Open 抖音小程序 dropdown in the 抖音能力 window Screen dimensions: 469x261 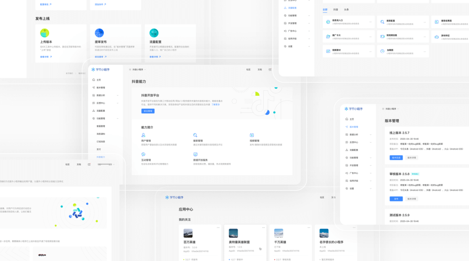coord(138,69)
